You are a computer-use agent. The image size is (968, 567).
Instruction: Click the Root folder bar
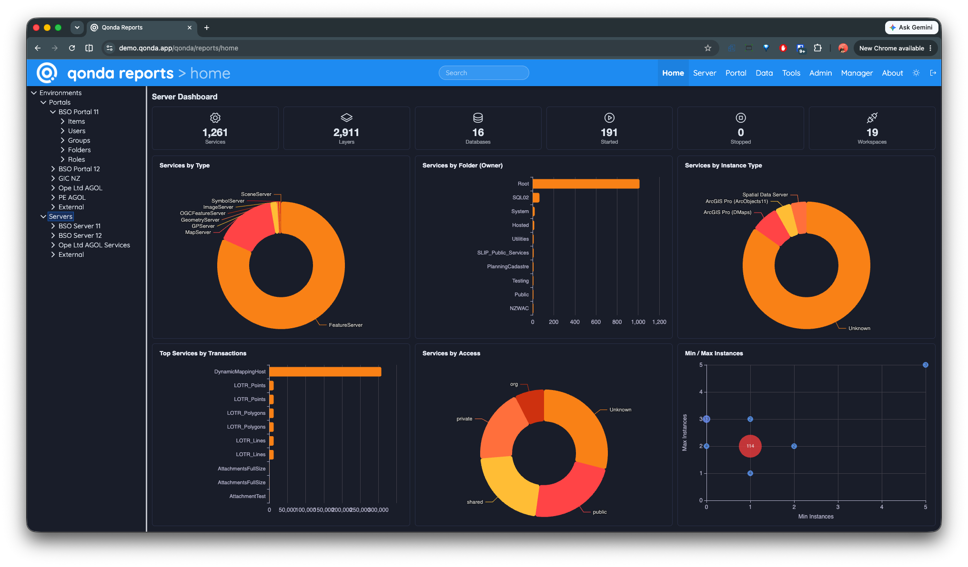click(x=586, y=184)
